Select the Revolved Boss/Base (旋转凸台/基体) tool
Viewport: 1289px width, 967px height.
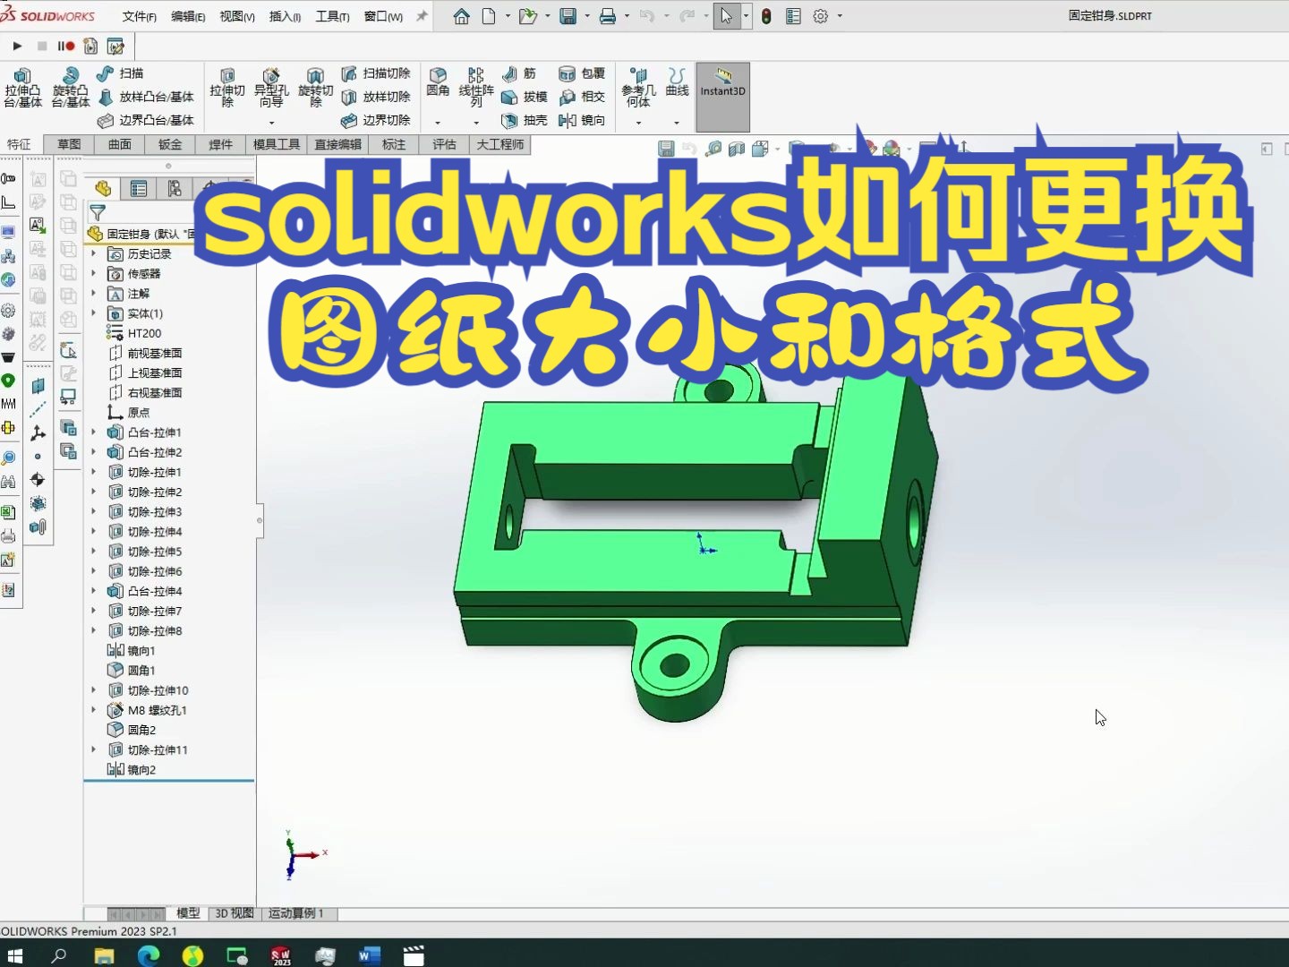coord(70,87)
